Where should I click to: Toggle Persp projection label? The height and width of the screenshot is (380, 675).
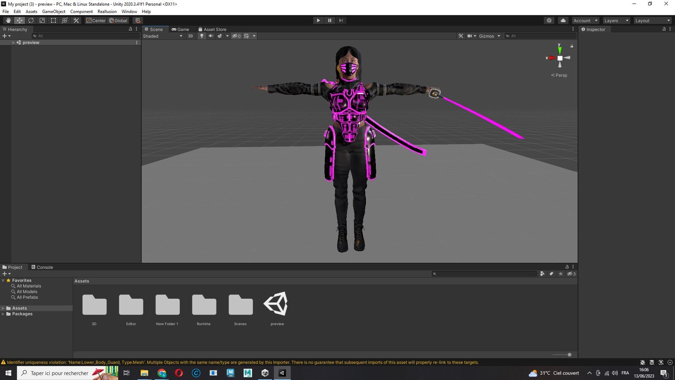tap(559, 75)
